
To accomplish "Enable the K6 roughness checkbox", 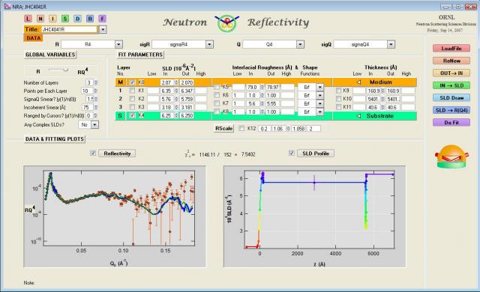I will click(217, 95).
